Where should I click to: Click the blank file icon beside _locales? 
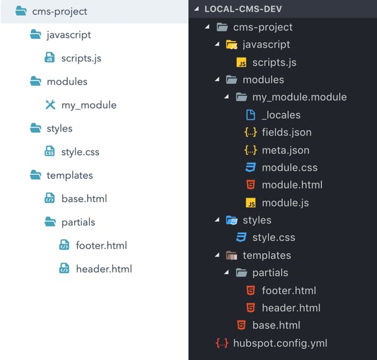pyautogui.click(x=250, y=115)
